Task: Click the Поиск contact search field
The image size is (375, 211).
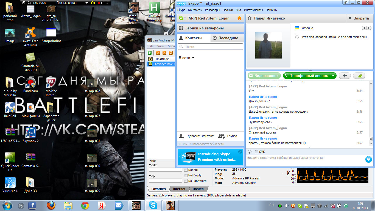Action: (x=210, y=47)
